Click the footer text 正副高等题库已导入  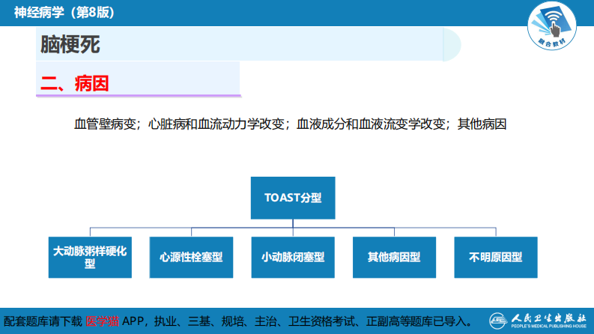(416, 321)
